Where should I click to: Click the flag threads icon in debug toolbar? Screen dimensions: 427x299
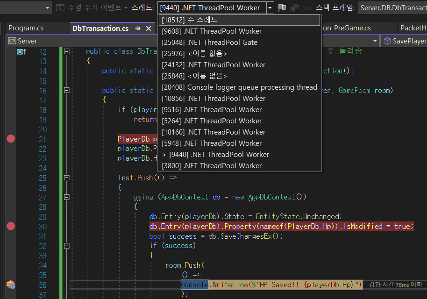point(282,8)
